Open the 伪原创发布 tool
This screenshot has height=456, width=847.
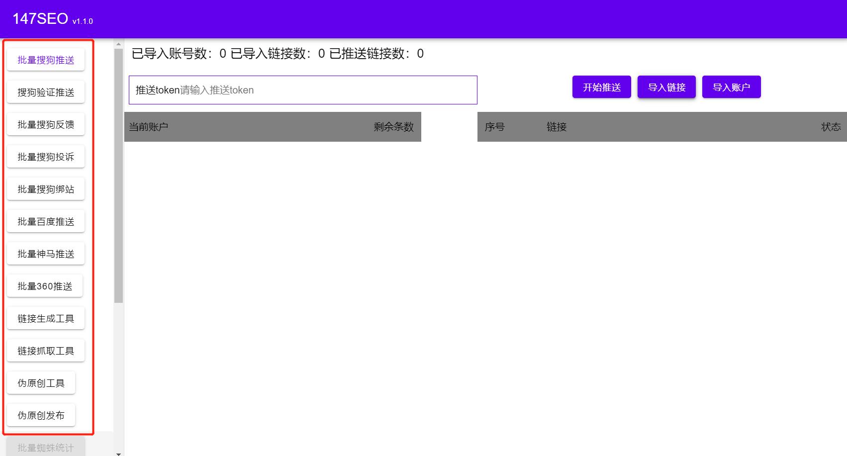click(x=41, y=415)
